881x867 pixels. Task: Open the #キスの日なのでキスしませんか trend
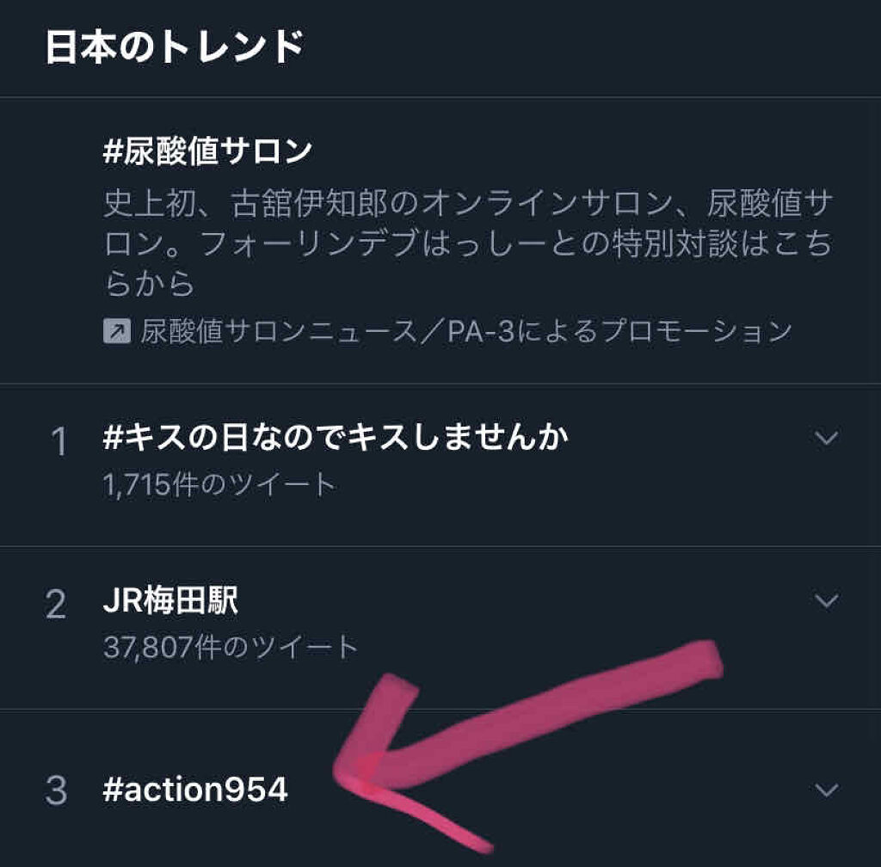[335, 440]
